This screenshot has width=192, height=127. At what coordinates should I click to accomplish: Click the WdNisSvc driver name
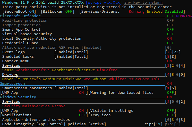pos(72,79)
